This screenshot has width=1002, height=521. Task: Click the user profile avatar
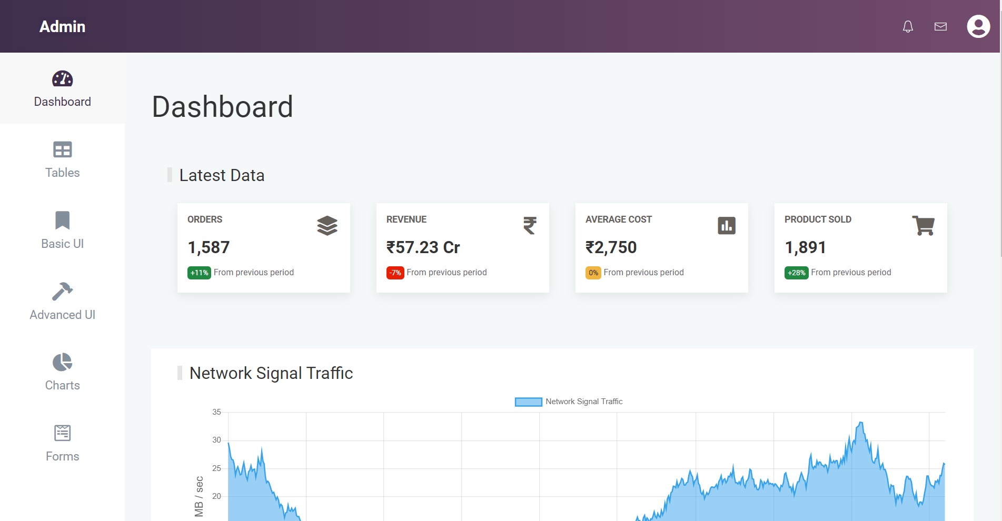pos(978,26)
